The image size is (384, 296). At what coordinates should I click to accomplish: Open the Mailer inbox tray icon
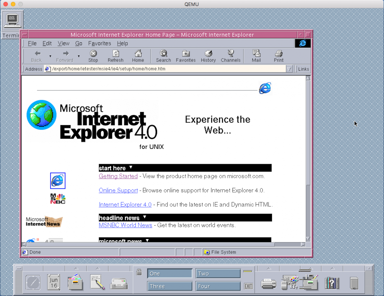(x=119, y=283)
